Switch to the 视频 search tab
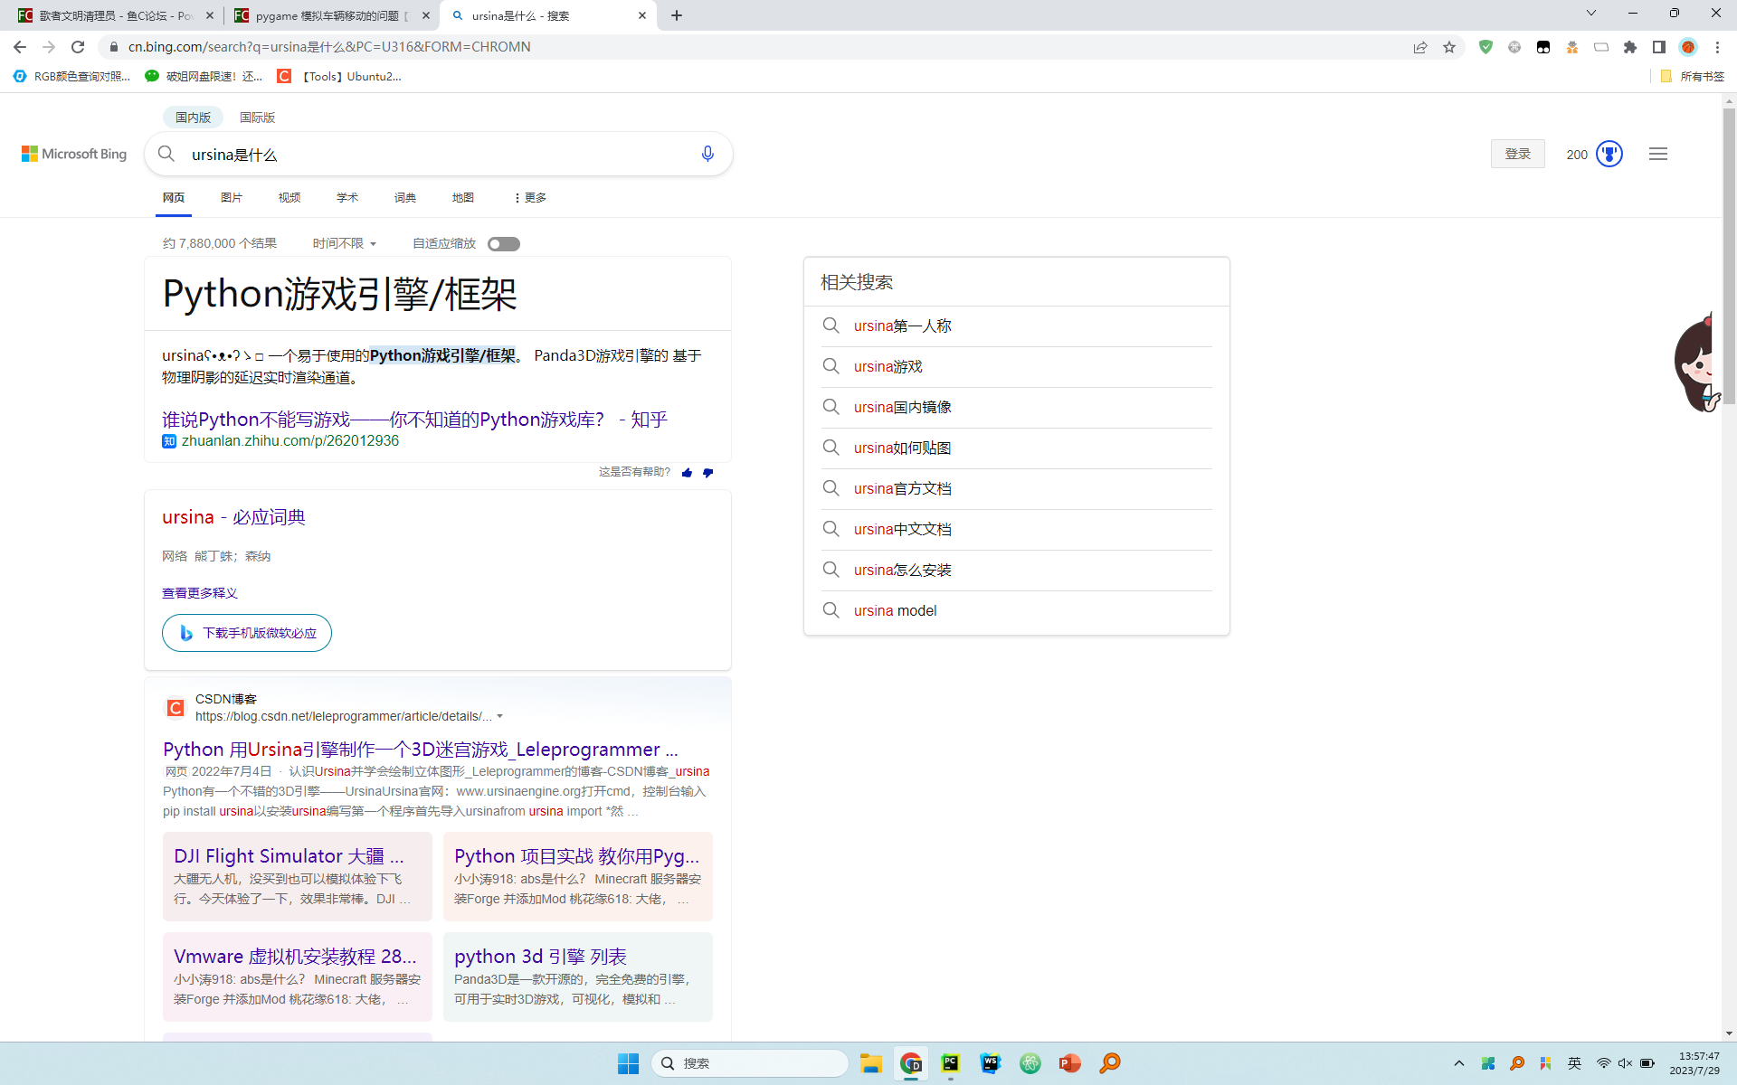The height and width of the screenshot is (1085, 1737). [289, 197]
